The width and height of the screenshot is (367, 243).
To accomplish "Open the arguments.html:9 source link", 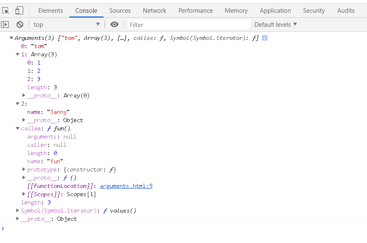I will pos(126,186).
